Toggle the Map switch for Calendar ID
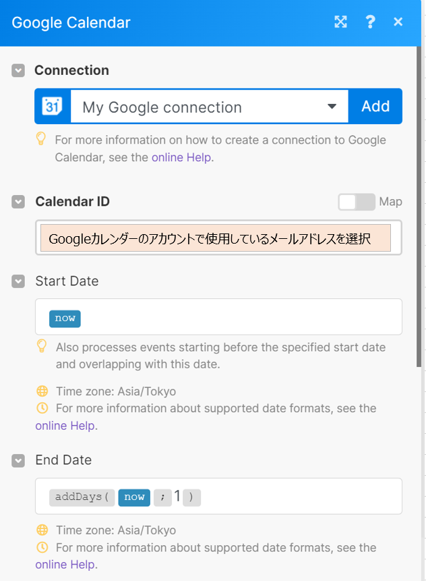This screenshot has height=581, width=426. (x=357, y=202)
